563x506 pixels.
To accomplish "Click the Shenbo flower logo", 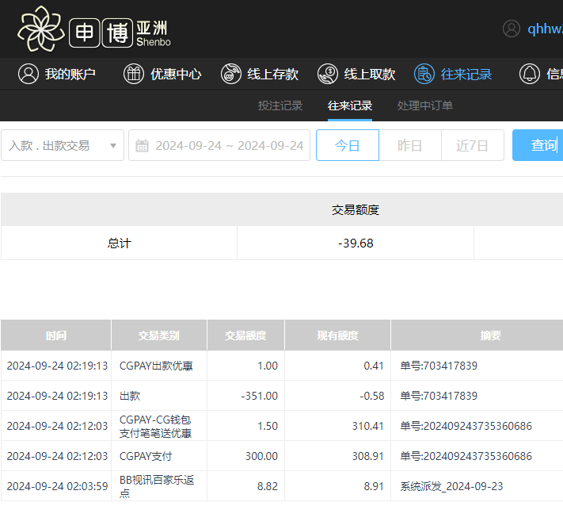I will pos(40,29).
